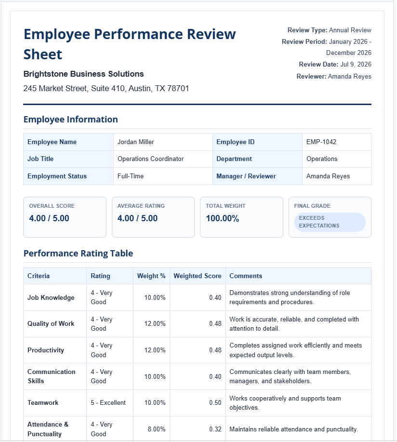Click the Average Rating 4.00 / 5.00 value
The image size is (397, 442).
tap(137, 218)
